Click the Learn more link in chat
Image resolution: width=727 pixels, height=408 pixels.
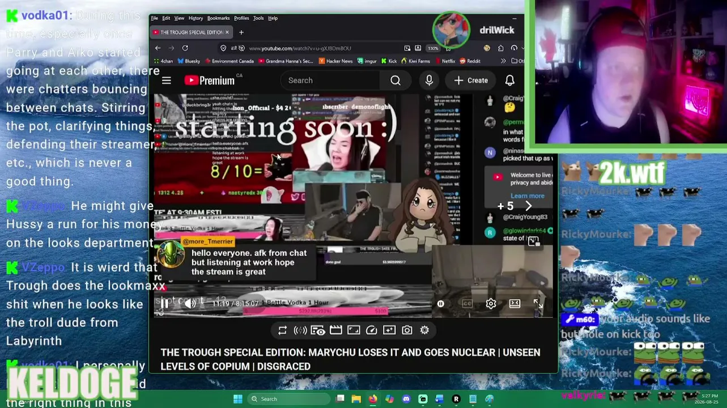[x=528, y=196]
